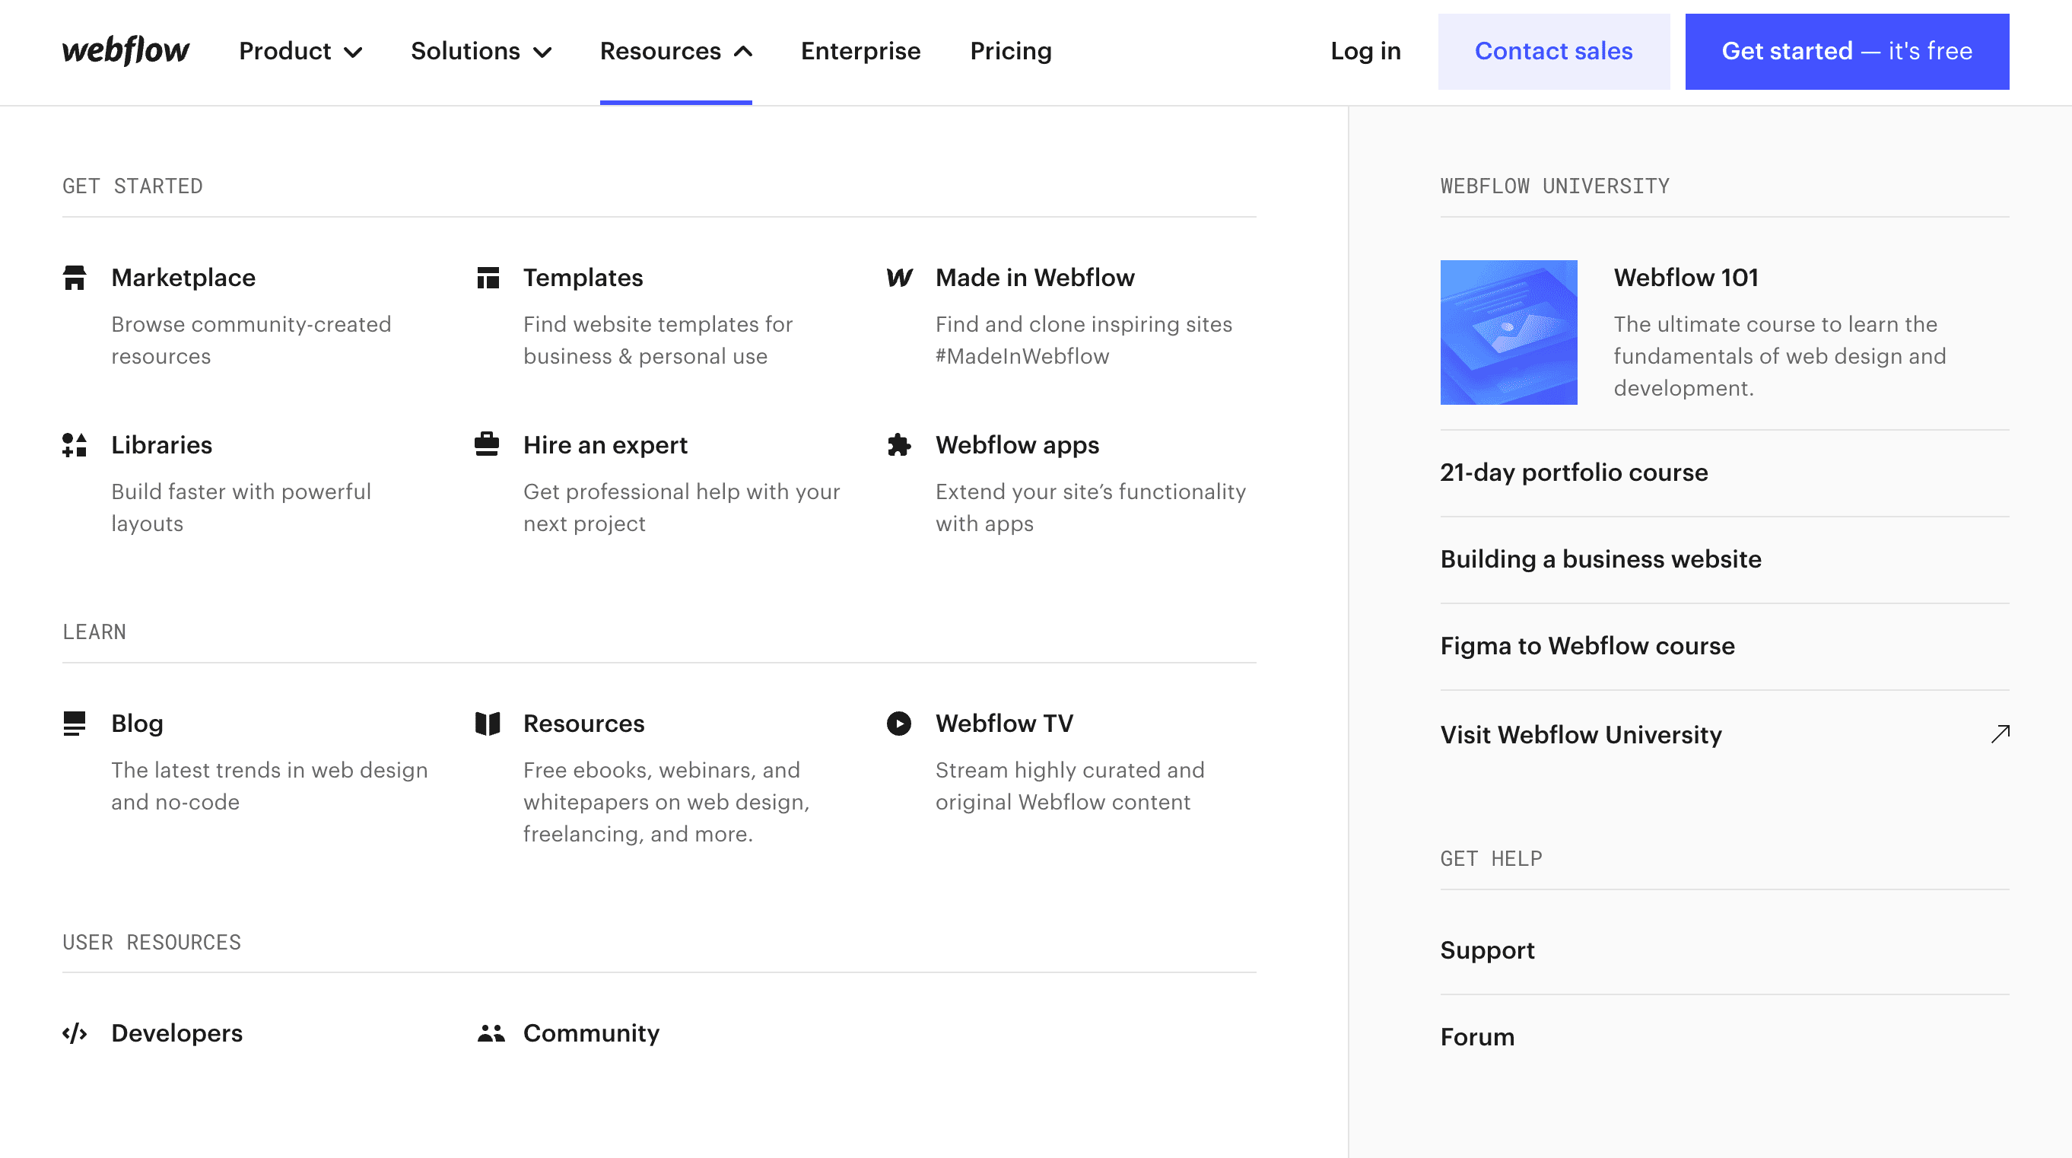Screen dimensions: 2072x1158
Task: Click the Developers code brackets icon
Action: [74, 1033]
